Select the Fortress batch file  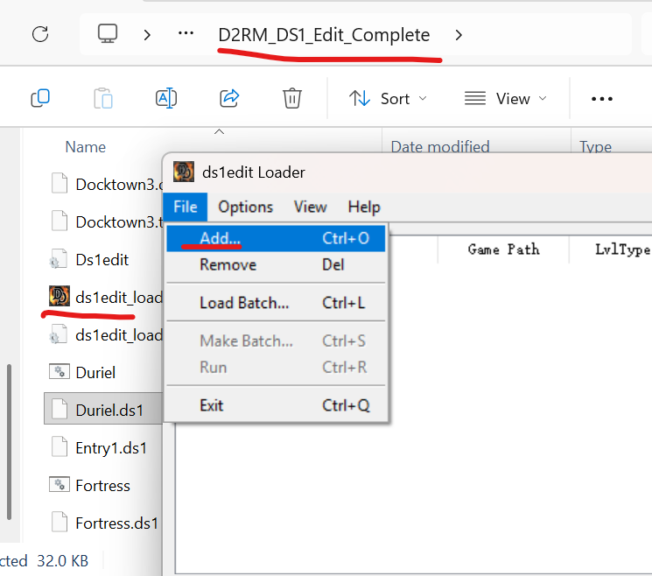click(89, 485)
